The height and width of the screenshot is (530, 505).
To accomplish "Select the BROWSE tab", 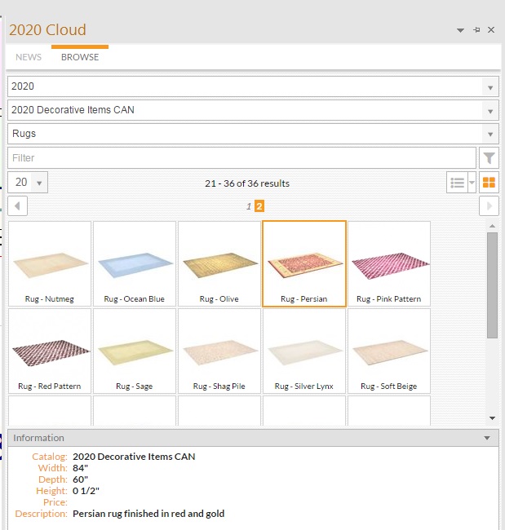I will 80,57.
